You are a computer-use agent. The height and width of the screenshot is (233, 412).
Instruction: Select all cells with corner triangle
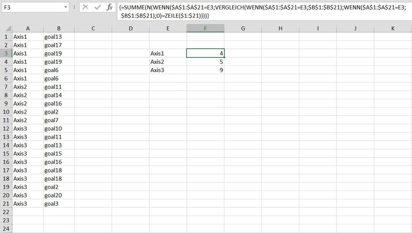click(6, 28)
